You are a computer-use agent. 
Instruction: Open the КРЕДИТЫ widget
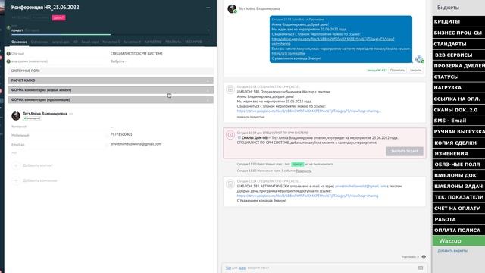click(458, 21)
